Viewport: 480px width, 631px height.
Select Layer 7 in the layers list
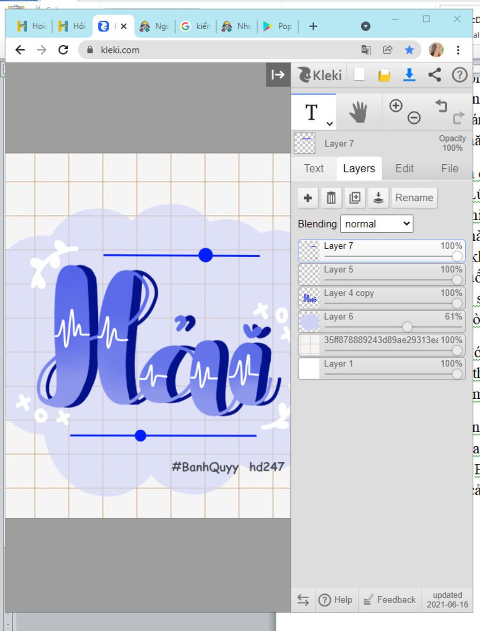point(382,251)
